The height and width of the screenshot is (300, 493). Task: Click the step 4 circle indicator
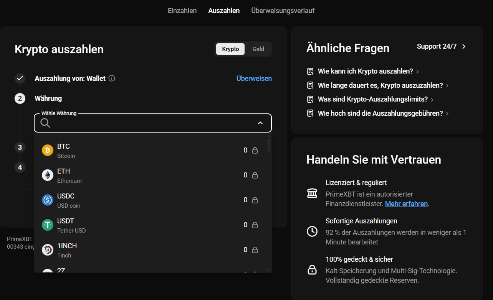pyautogui.click(x=20, y=167)
